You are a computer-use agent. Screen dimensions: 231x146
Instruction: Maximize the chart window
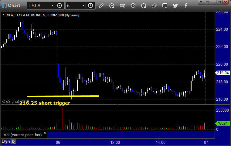click(219, 2)
